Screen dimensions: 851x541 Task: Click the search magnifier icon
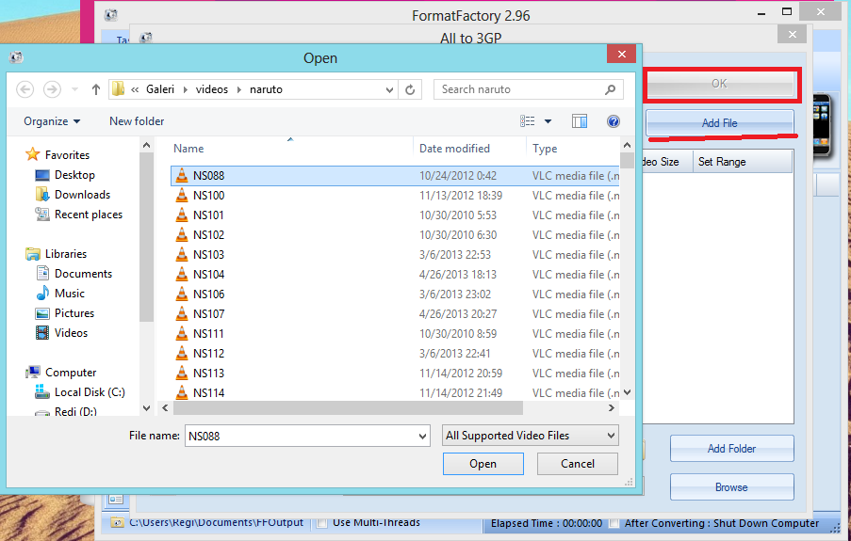click(x=610, y=89)
